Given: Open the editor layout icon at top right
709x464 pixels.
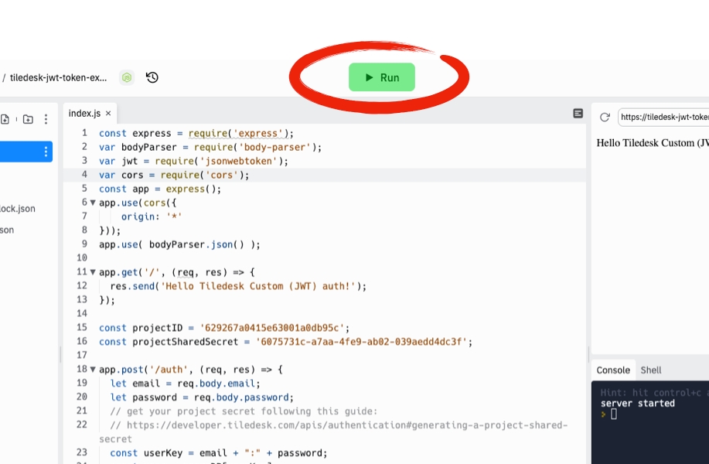Looking at the screenshot, I should [578, 114].
